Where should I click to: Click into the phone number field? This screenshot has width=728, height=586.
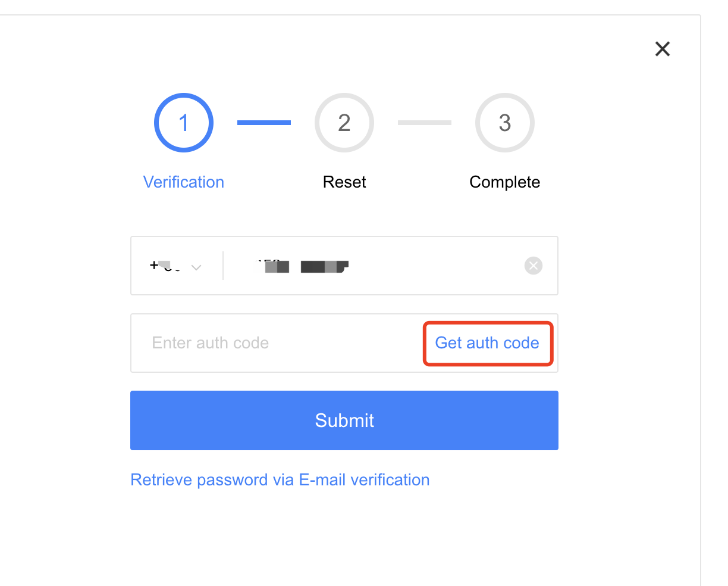coord(374,266)
